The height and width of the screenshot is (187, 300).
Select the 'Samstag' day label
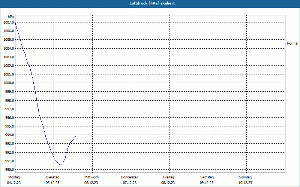coord(207,177)
